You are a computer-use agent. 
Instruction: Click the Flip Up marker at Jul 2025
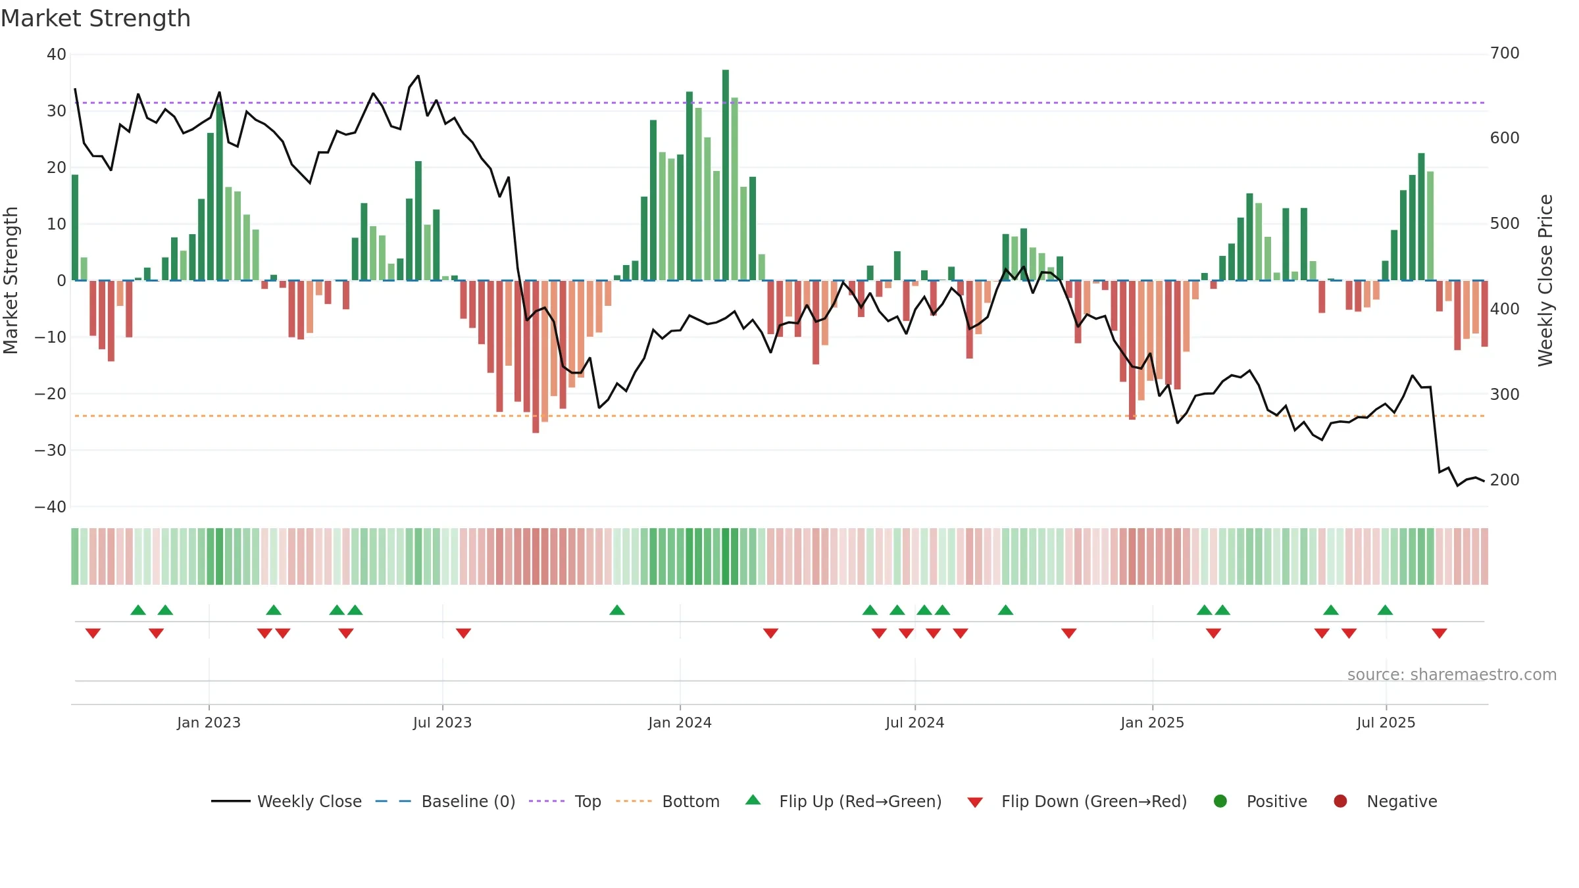1385,610
